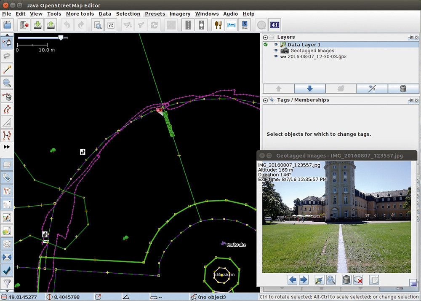Screen dimensions: 421x301
Task: Delete the image with trash icon in viewer
Action: tap(347, 279)
